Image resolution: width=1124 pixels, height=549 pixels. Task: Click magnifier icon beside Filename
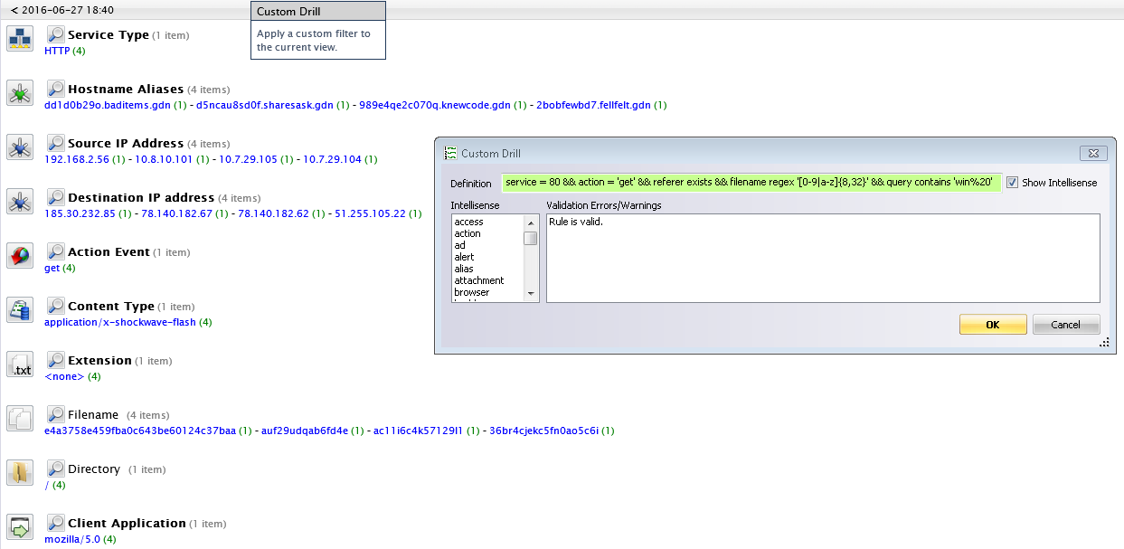pyautogui.click(x=55, y=414)
